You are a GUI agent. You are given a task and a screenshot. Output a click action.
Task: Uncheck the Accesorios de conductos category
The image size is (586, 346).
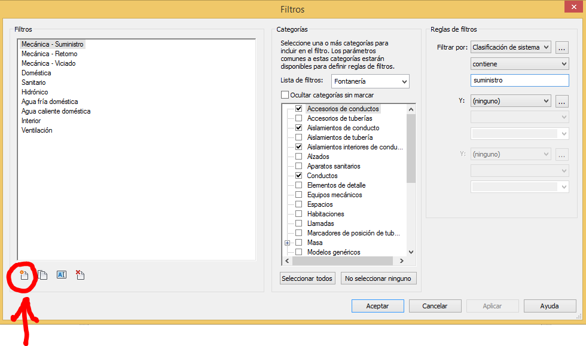pos(298,109)
